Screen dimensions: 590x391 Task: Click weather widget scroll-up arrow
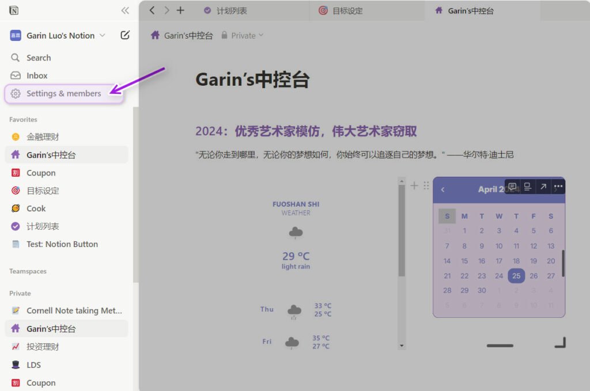coord(402,181)
